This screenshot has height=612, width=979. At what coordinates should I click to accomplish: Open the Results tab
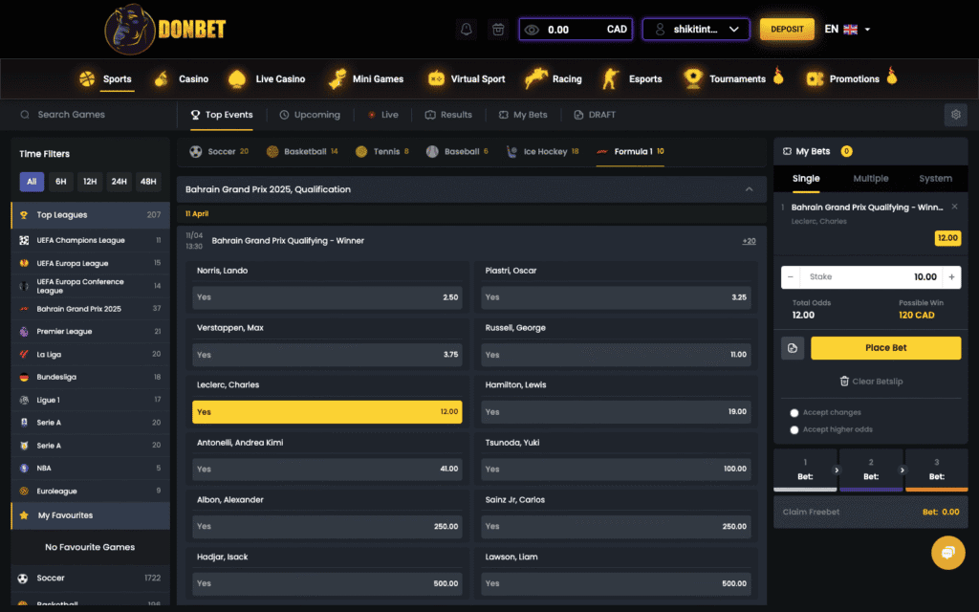click(448, 115)
